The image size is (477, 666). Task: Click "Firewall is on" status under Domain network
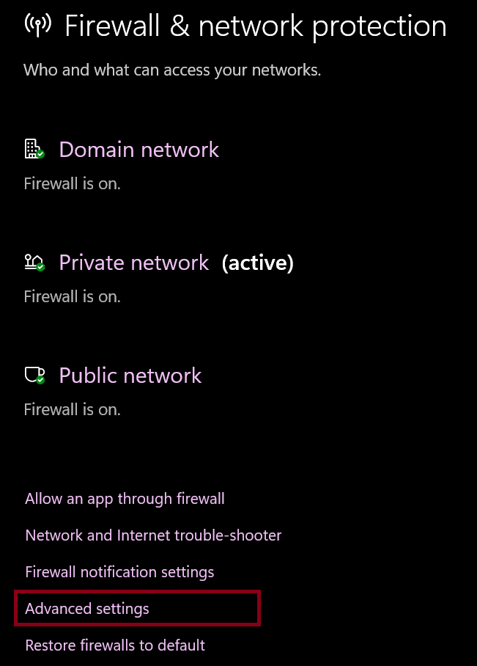[72, 183]
